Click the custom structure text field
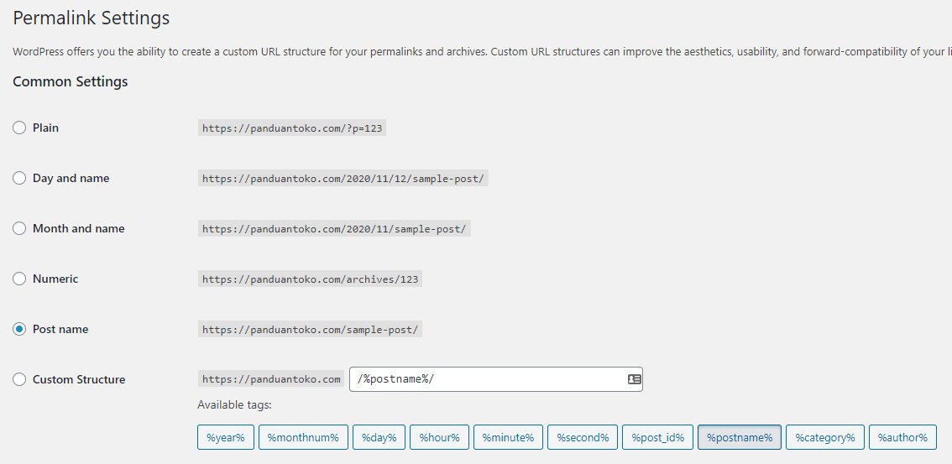 [487, 379]
